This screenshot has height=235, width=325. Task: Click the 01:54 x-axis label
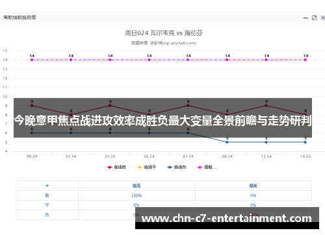(71, 156)
